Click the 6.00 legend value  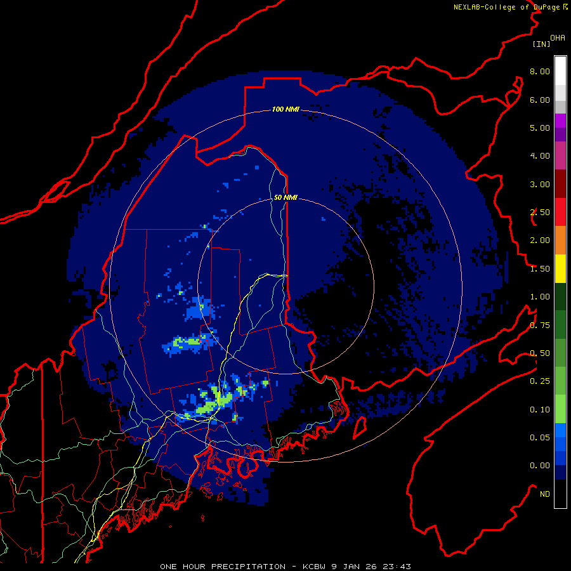pyautogui.click(x=540, y=100)
